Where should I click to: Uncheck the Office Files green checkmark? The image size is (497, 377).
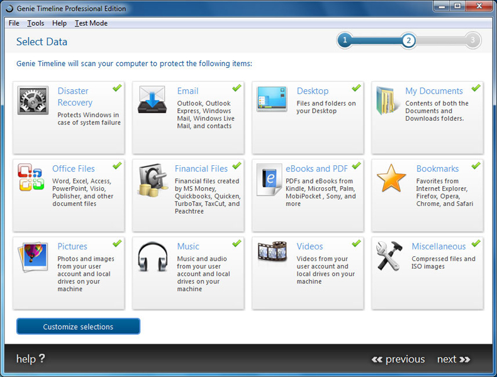pyautogui.click(x=117, y=165)
